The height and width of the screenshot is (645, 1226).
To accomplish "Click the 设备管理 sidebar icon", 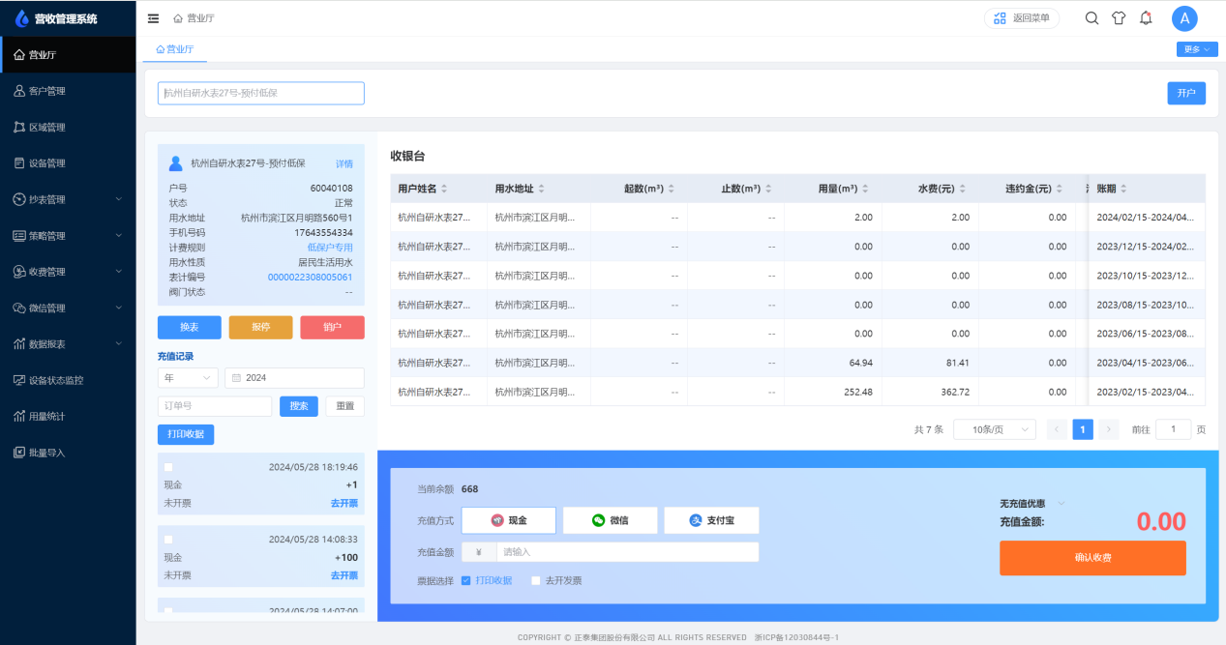I will (19, 163).
